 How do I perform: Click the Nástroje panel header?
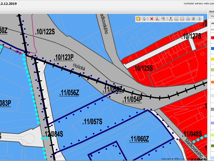211,12
